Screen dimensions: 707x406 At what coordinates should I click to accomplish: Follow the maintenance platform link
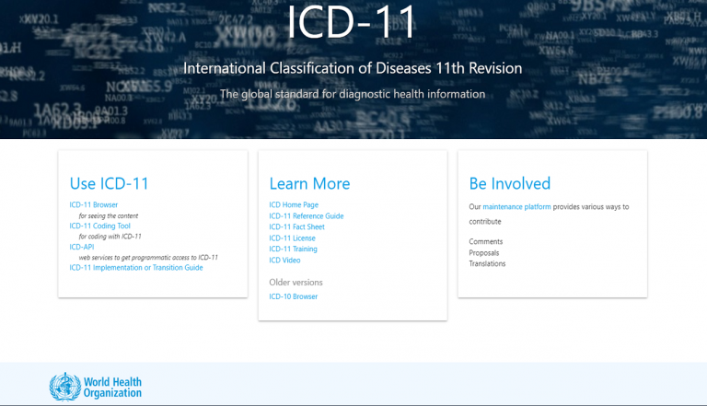point(516,207)
